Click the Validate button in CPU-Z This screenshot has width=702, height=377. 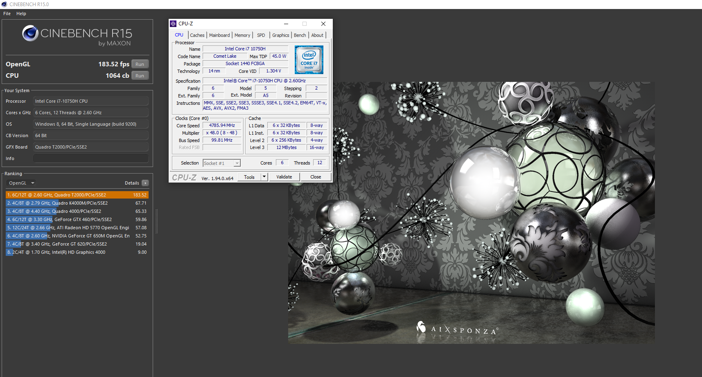[284, 177]
